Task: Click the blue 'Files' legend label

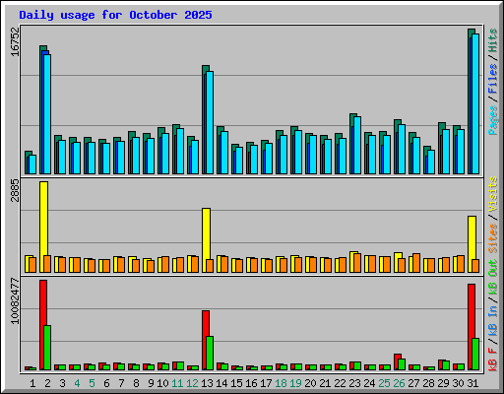Action: coord(493,79)
